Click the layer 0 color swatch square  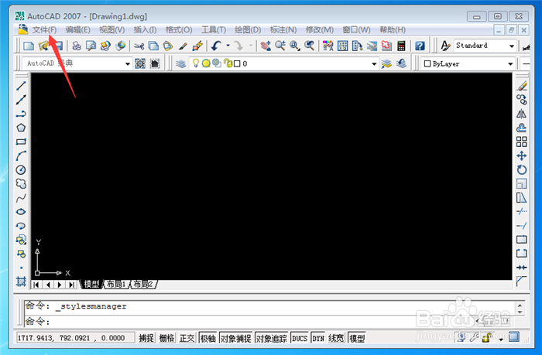pyautogui.click(x=237, y=63)
